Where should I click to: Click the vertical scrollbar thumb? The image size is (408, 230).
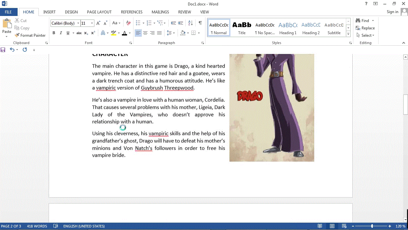(x=405, y=104)
